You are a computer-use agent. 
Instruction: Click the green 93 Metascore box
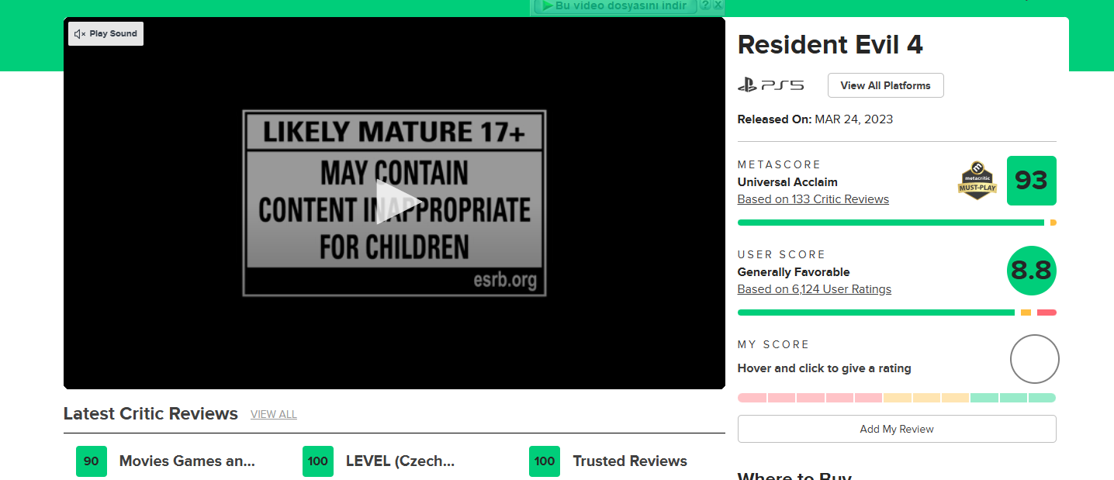click(x=1032, y=181)
